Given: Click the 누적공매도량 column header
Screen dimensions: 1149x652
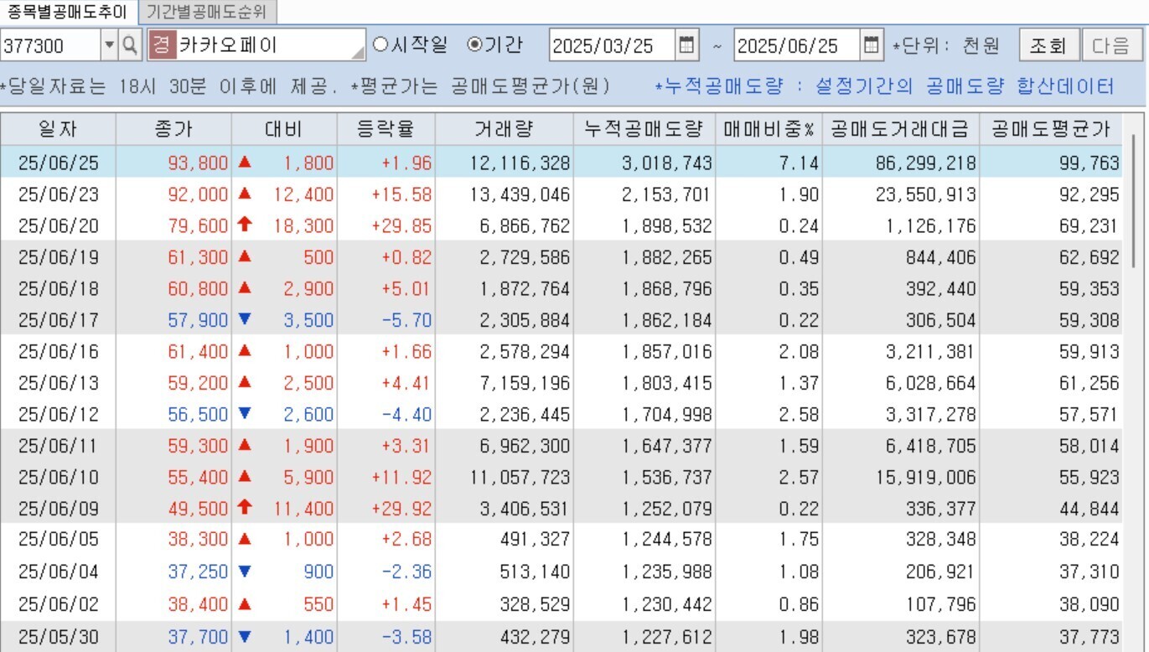Looking at the screenshot, I should pyautogui.click(x=644, y=129).
